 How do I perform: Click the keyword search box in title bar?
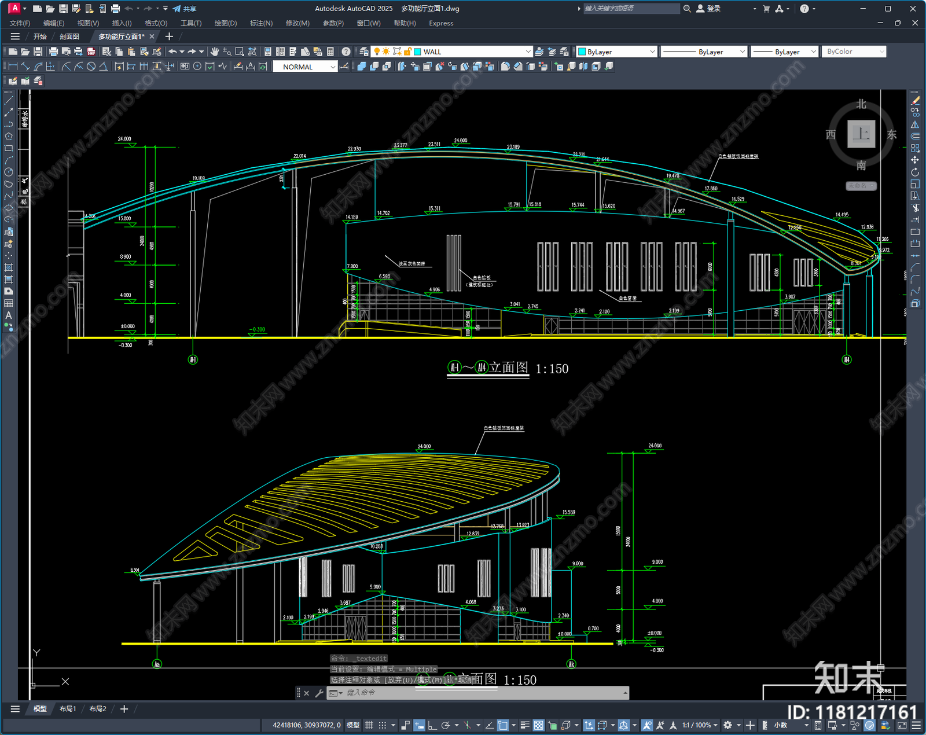click(x=631, y=9)
